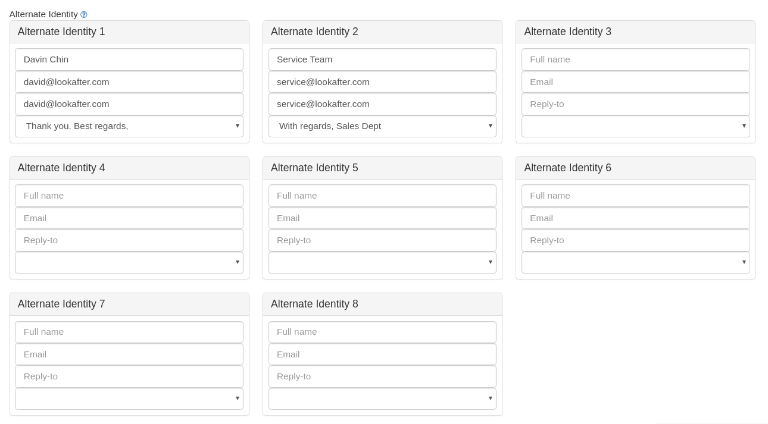Click the Email field in Alternate Identity 4
Screen dimensions: 768x424
coord(129,218)
